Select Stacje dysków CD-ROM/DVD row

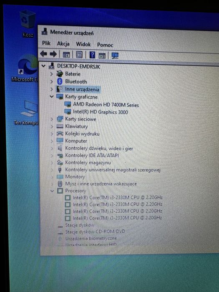95,232
